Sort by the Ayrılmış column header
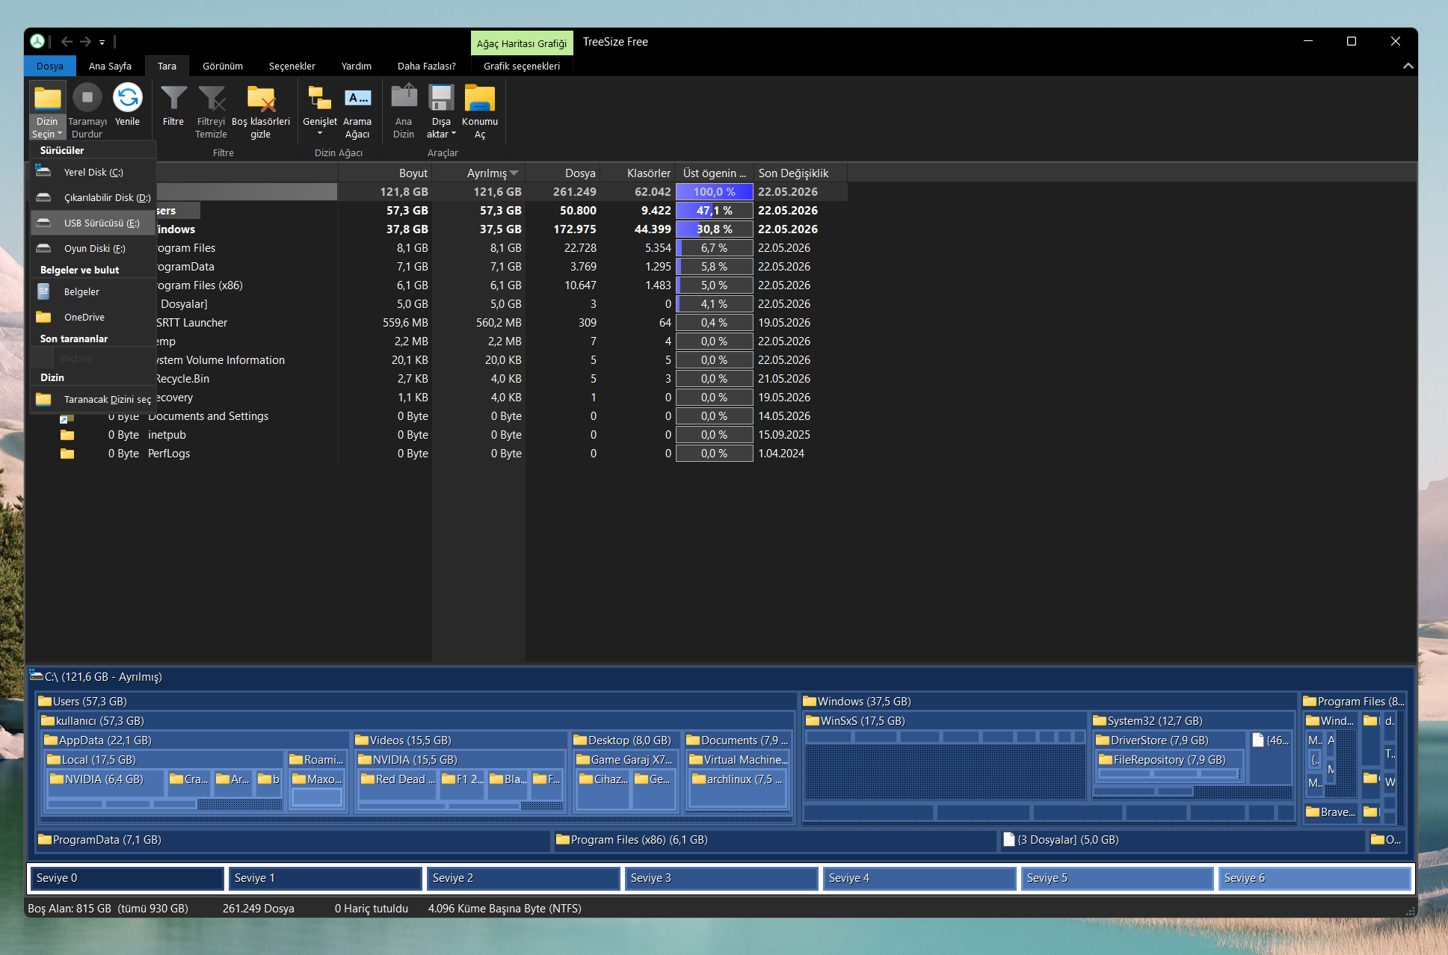Screen dimensions: 1448x955 coord(478,173)
